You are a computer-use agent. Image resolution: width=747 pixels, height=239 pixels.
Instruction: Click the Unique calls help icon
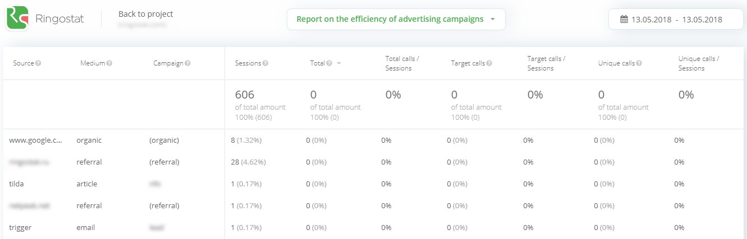pyautogui.click(x=639, y=63)
